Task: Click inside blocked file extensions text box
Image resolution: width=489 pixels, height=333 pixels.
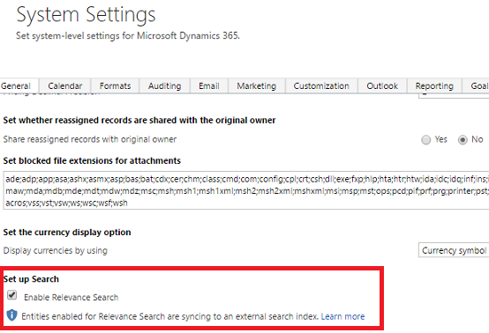Action: pos(246,190)
